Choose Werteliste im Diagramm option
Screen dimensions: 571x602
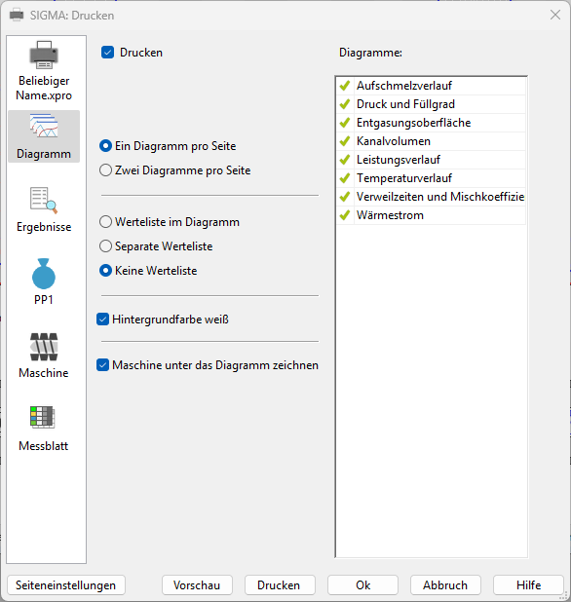point(105,222)
